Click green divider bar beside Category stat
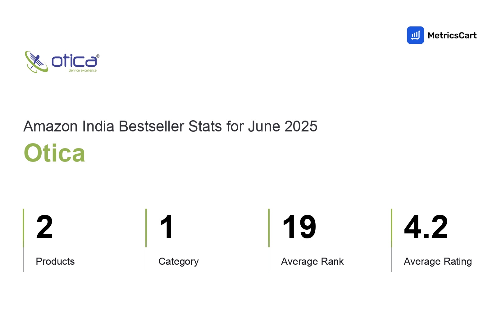This screenshot has width=497, height=310. coord(146,228)
